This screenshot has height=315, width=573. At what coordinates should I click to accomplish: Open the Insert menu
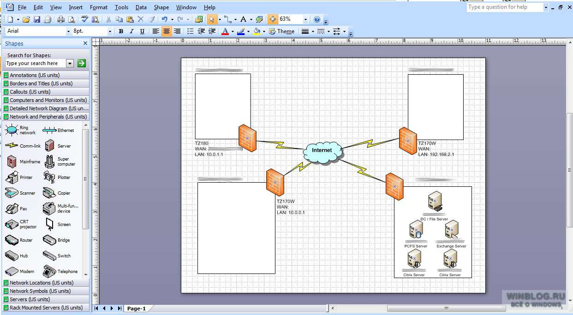click(76, 7)
